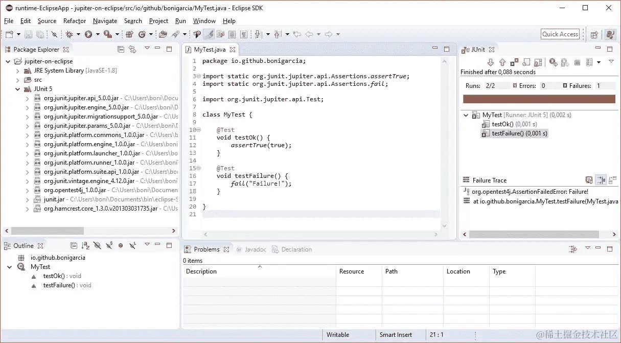This screenshot has width=621, height=343.
Task: Click the Debug bug icon in toolbar
Action: [69, 34]
